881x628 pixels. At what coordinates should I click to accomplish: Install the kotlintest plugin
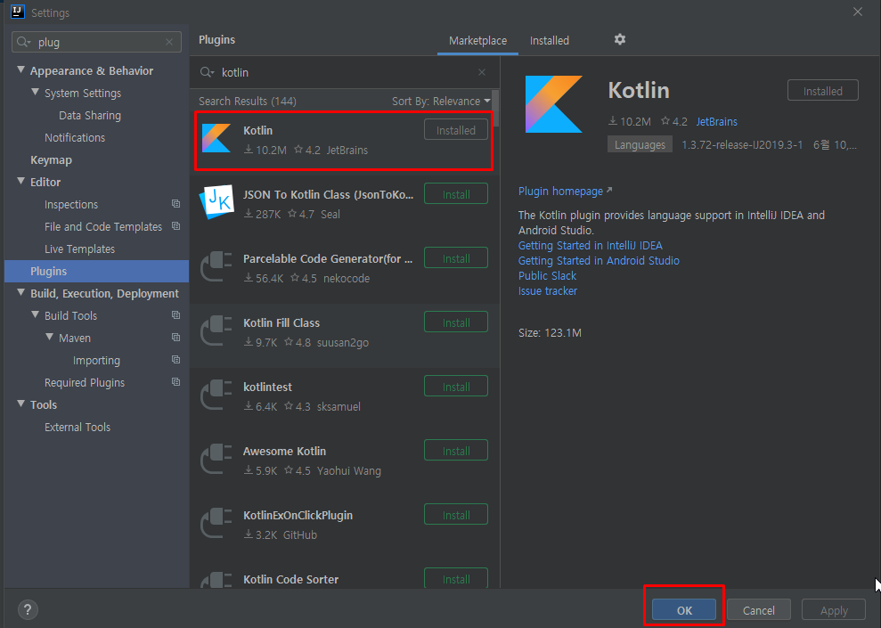pos(456,387)
